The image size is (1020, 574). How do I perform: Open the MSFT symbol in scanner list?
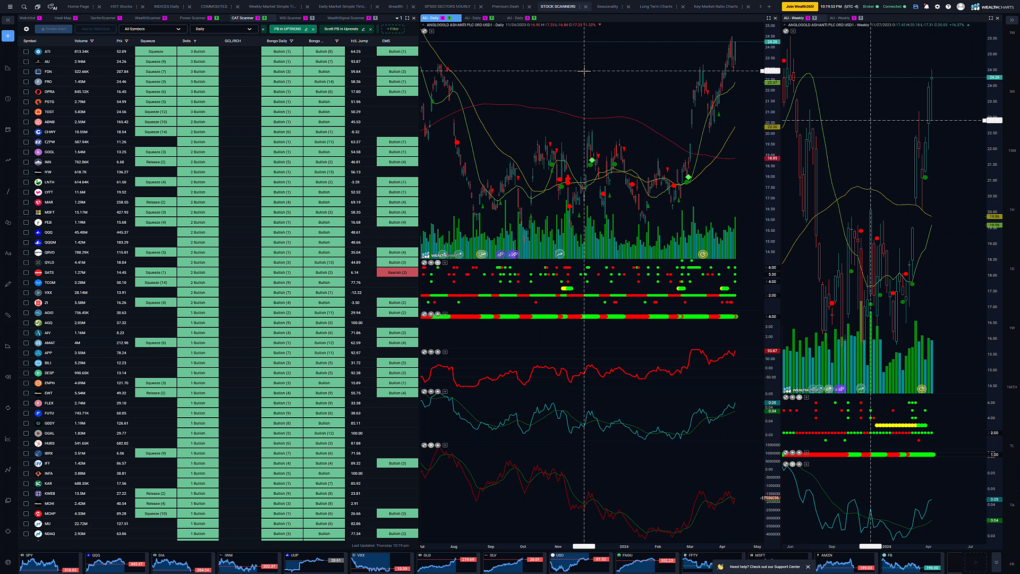[x=49, y=213]
